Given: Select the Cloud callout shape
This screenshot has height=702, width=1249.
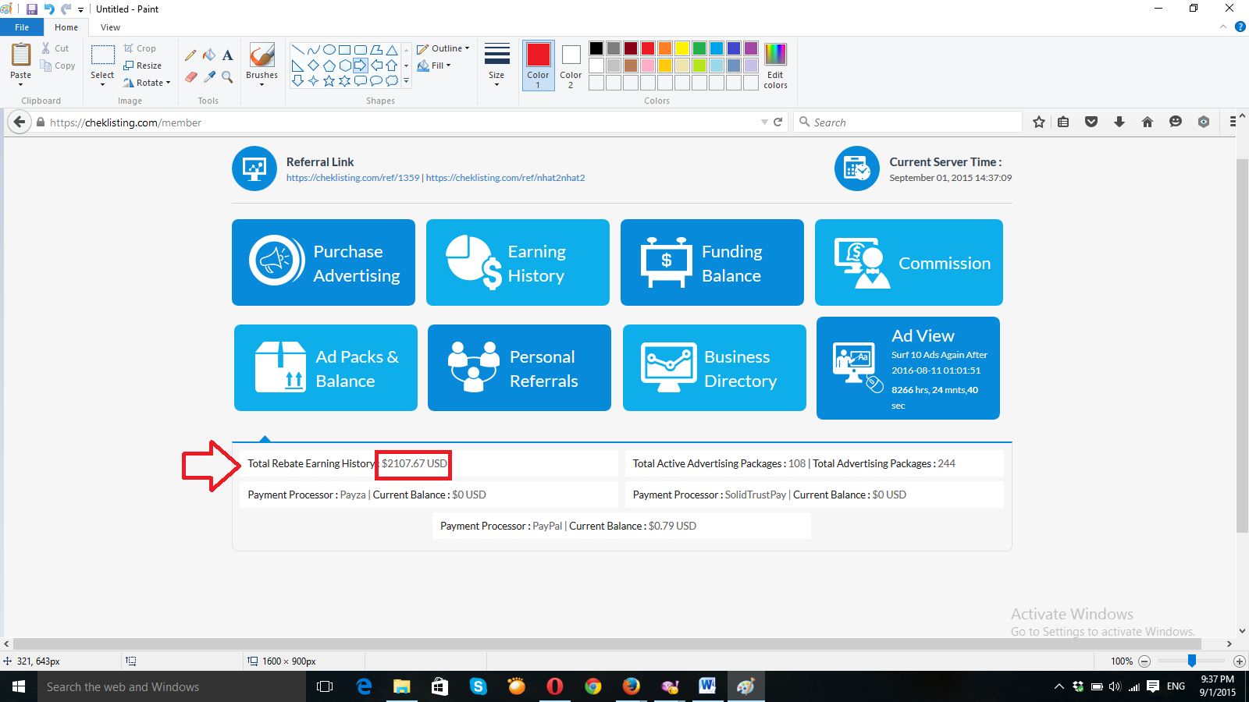Looking at the screenshot, I should [x=392, y=80].
